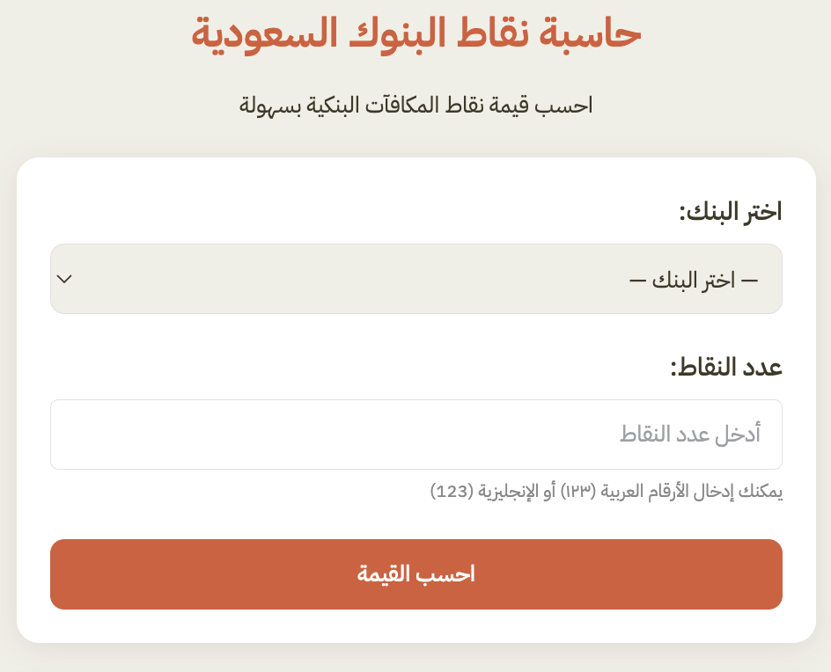Click the أدخل عدد النقاط placeholder text
Screen dimensions: 831x672
(690, 435)
